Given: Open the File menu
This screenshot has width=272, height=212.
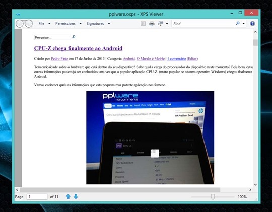Looking at the screenshot, I should 41,24.
